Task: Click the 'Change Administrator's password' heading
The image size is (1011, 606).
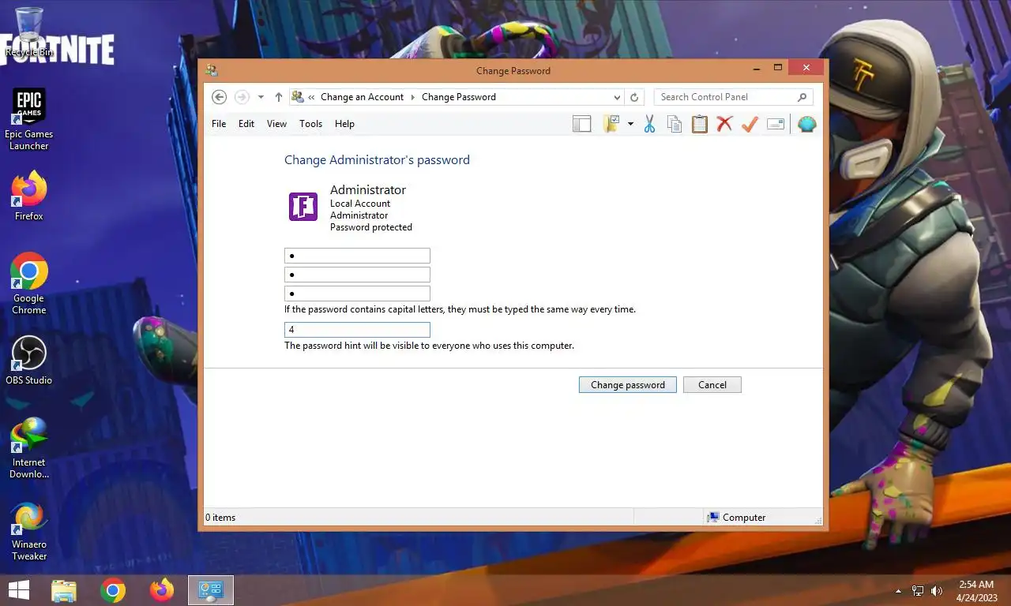Action: tap(377, 160)
